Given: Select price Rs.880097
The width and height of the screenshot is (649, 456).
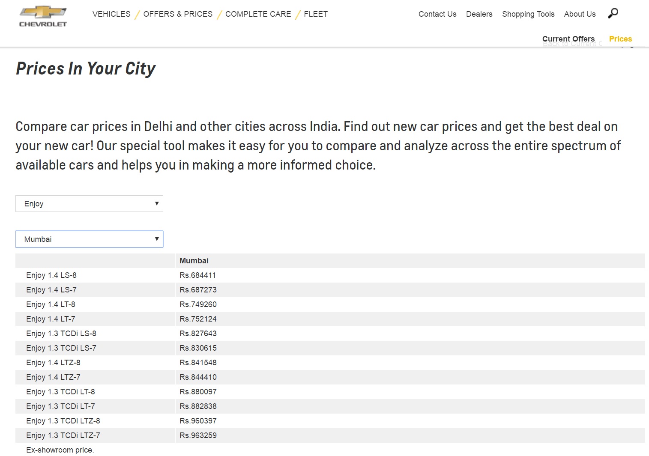Looking at the screenshot, I should [198, 392].
